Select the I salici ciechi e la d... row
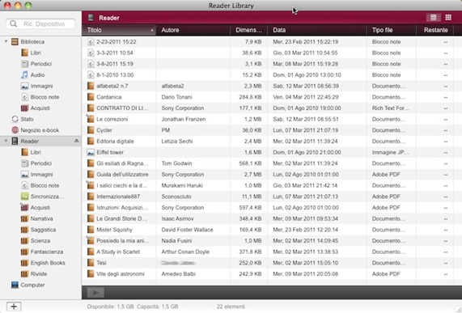This screenshot has height=313, width=462. pos(272,185)
